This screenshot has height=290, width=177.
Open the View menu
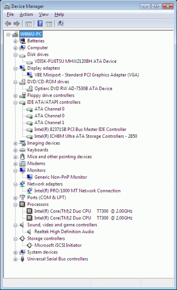pos(44,14)
